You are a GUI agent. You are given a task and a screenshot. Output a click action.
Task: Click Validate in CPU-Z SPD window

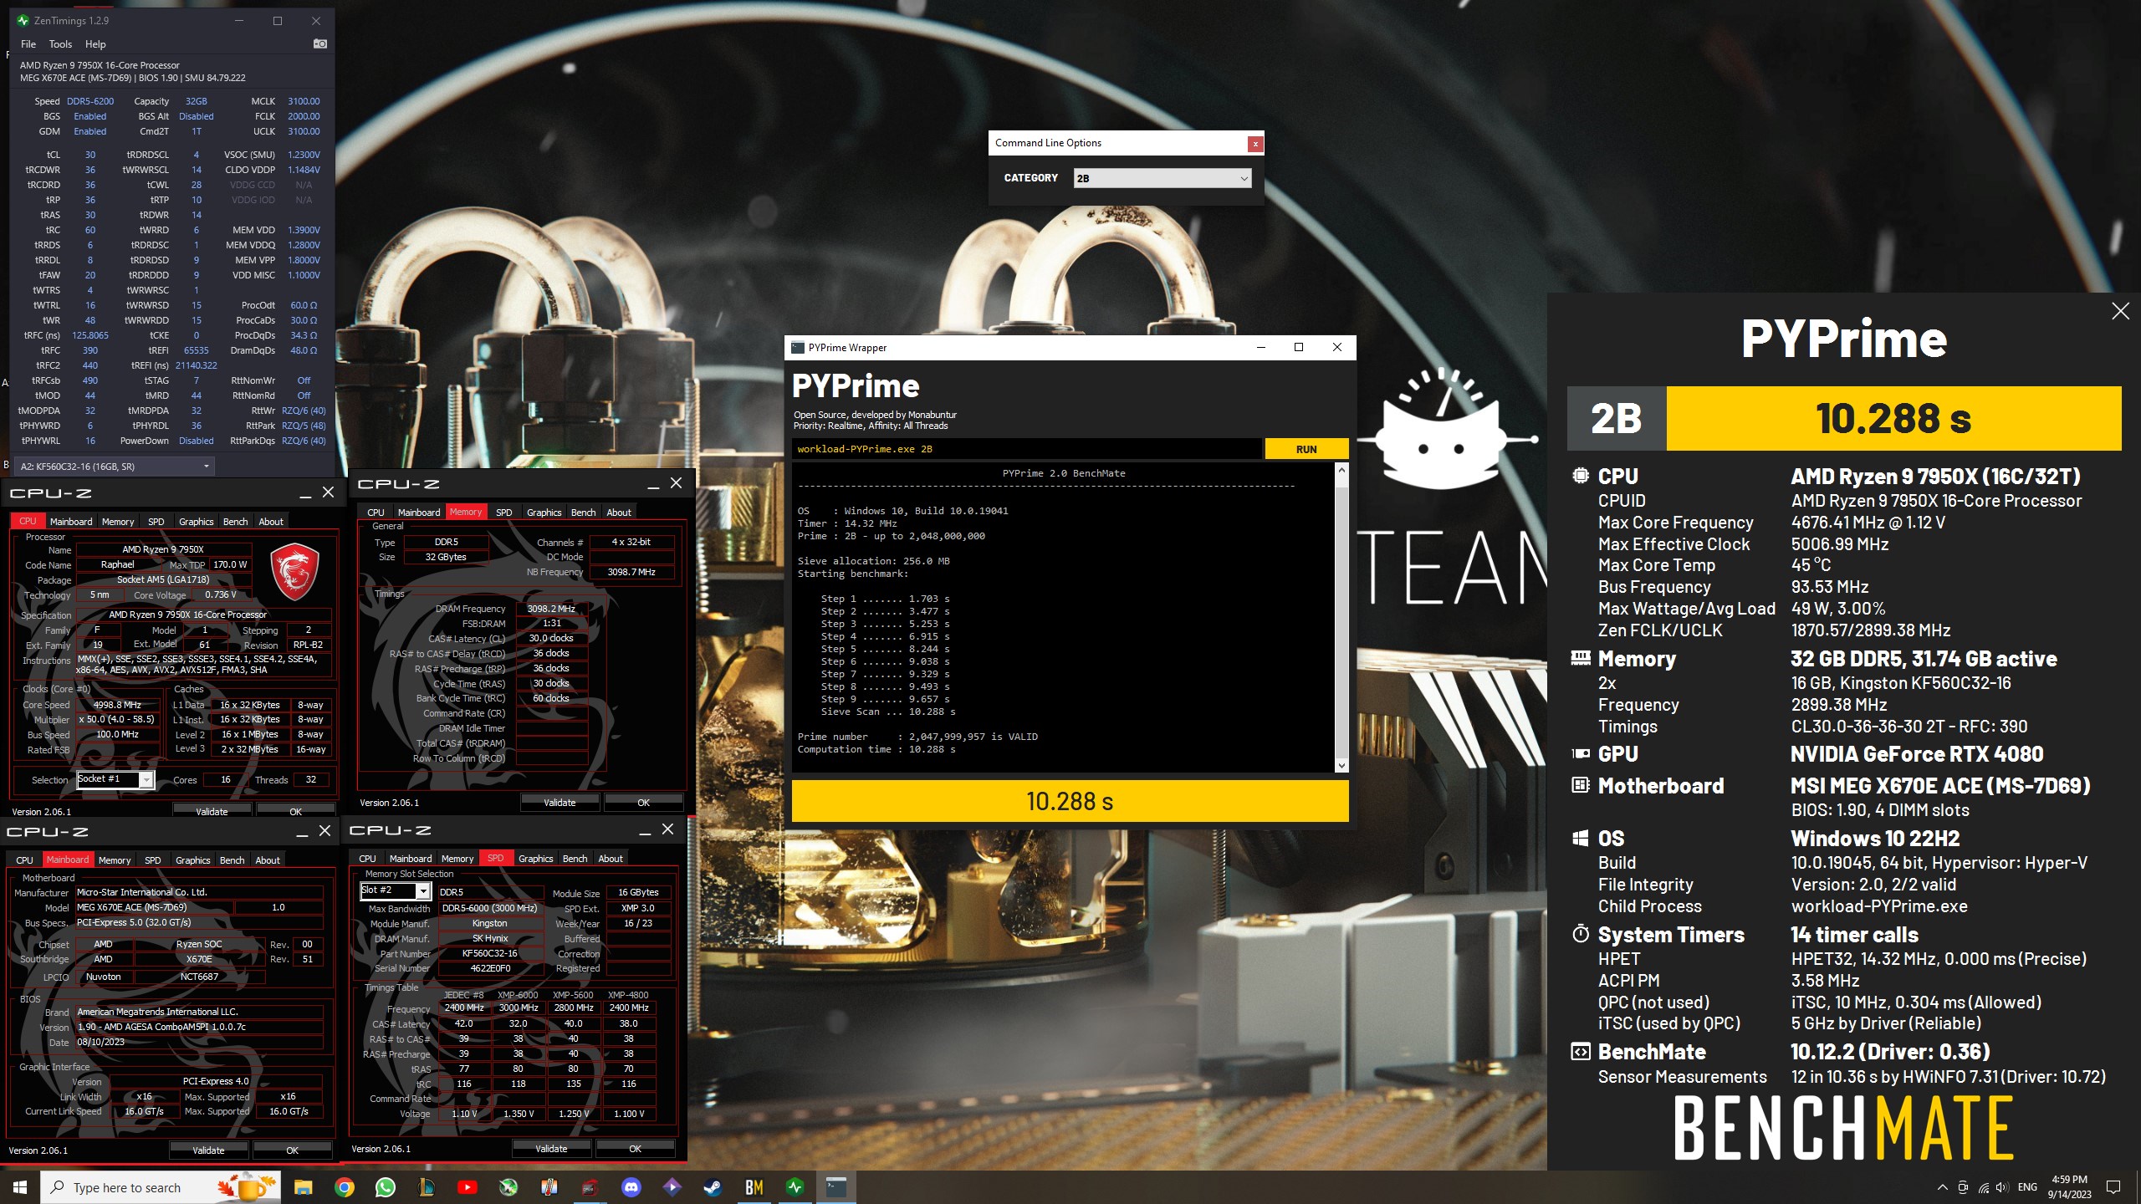click(551, 1148)
